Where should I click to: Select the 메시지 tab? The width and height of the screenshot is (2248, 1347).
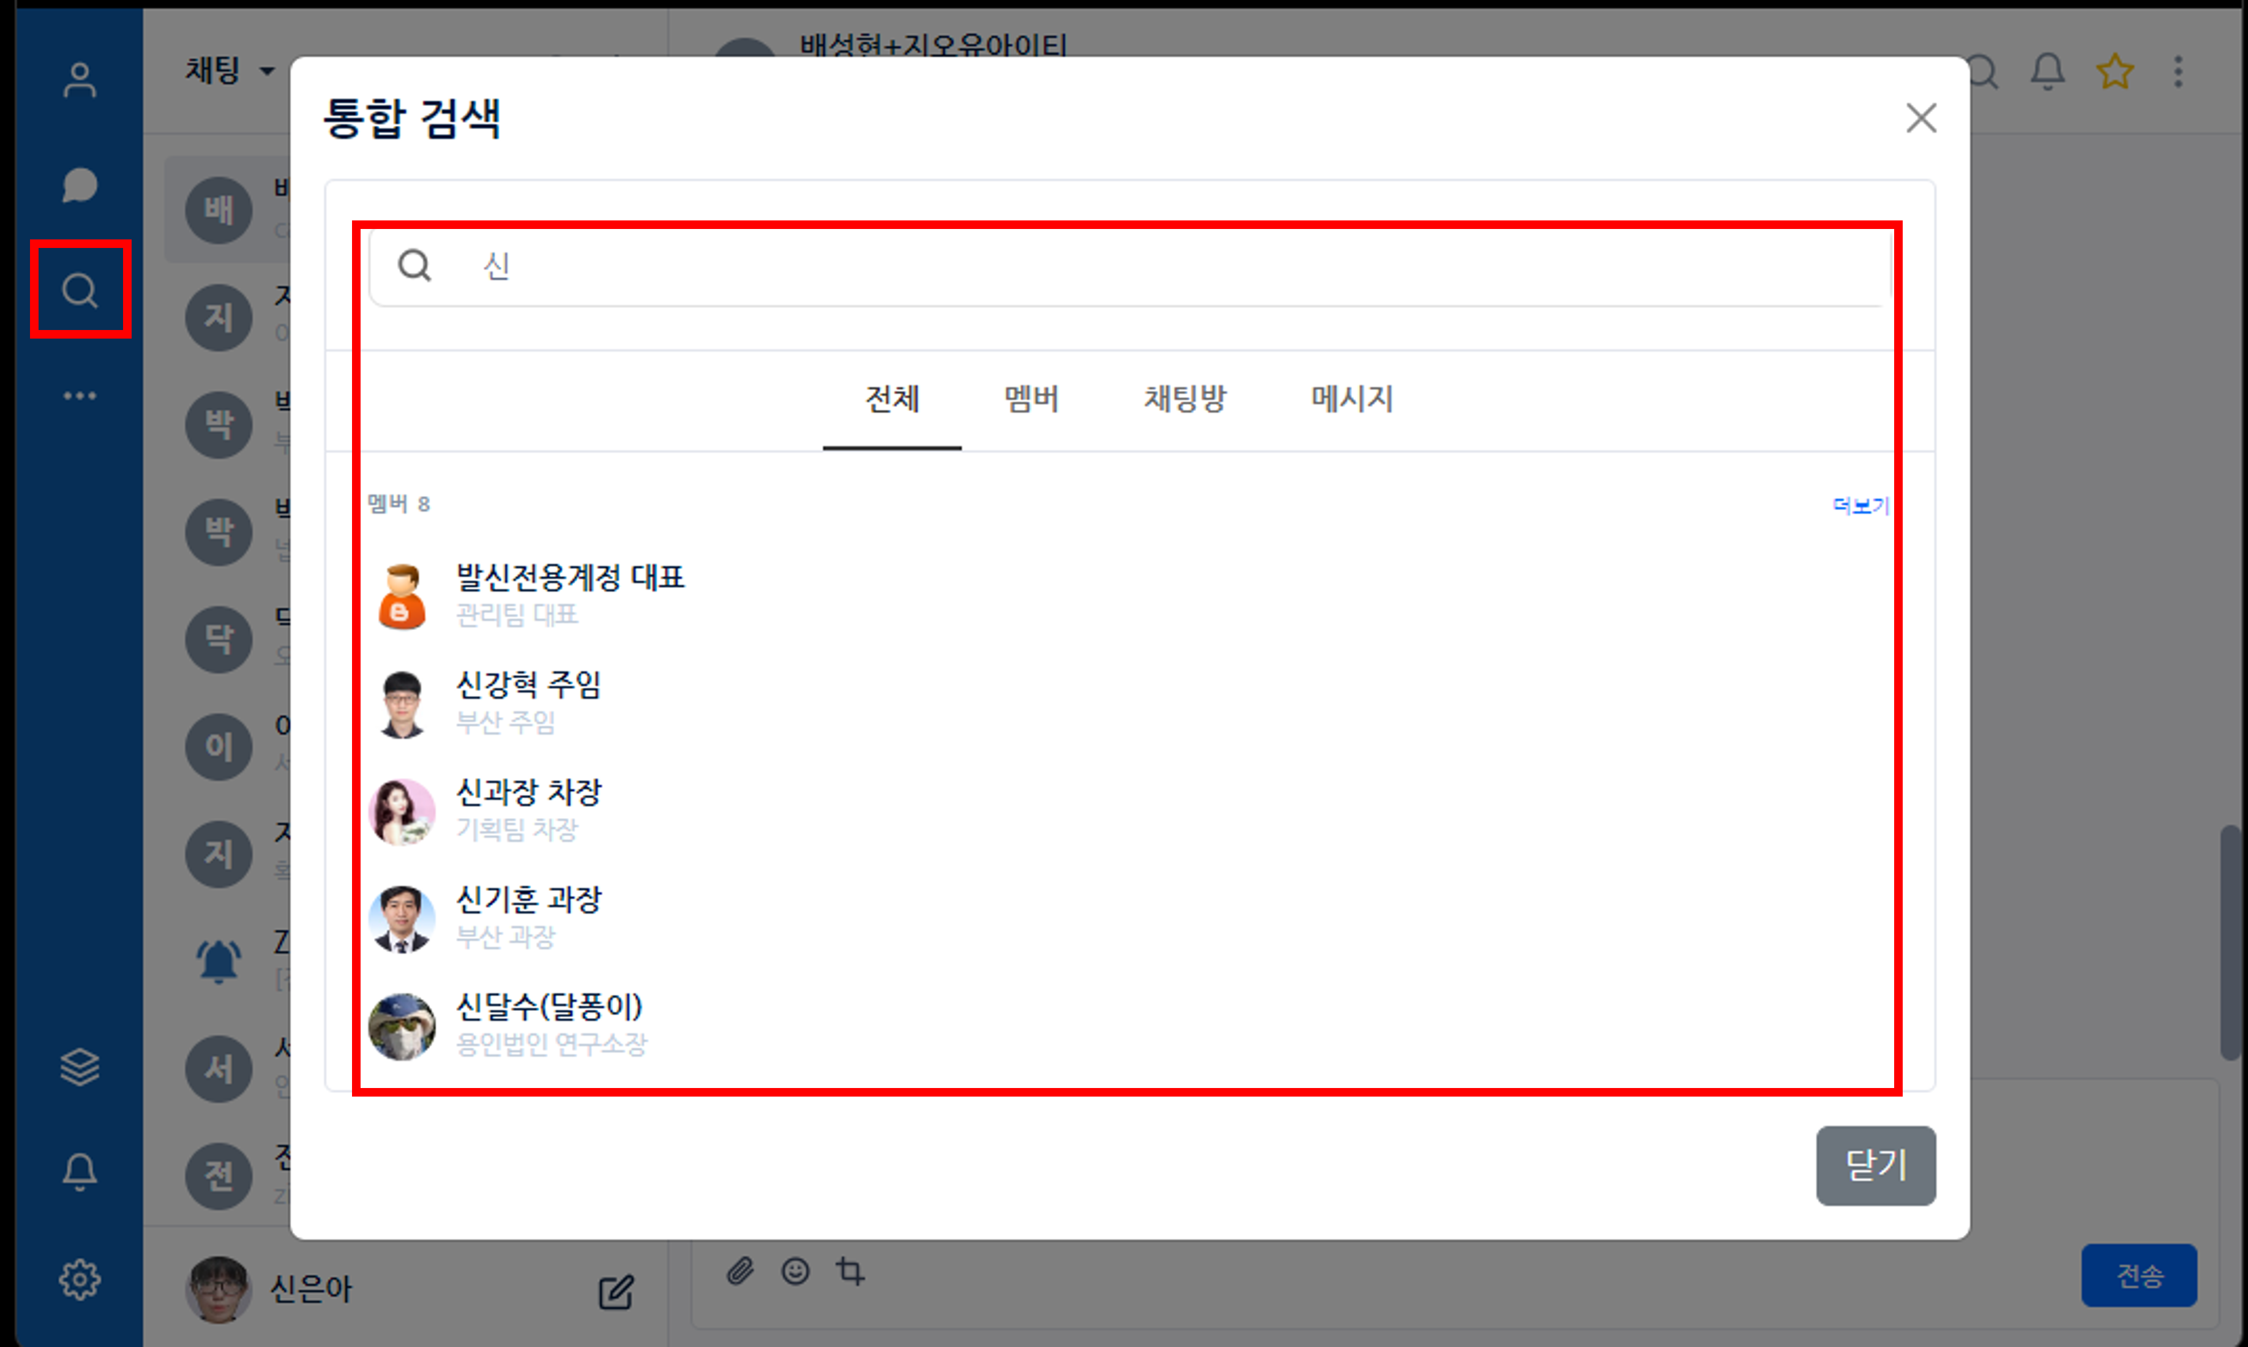[x=1351, y=399]
